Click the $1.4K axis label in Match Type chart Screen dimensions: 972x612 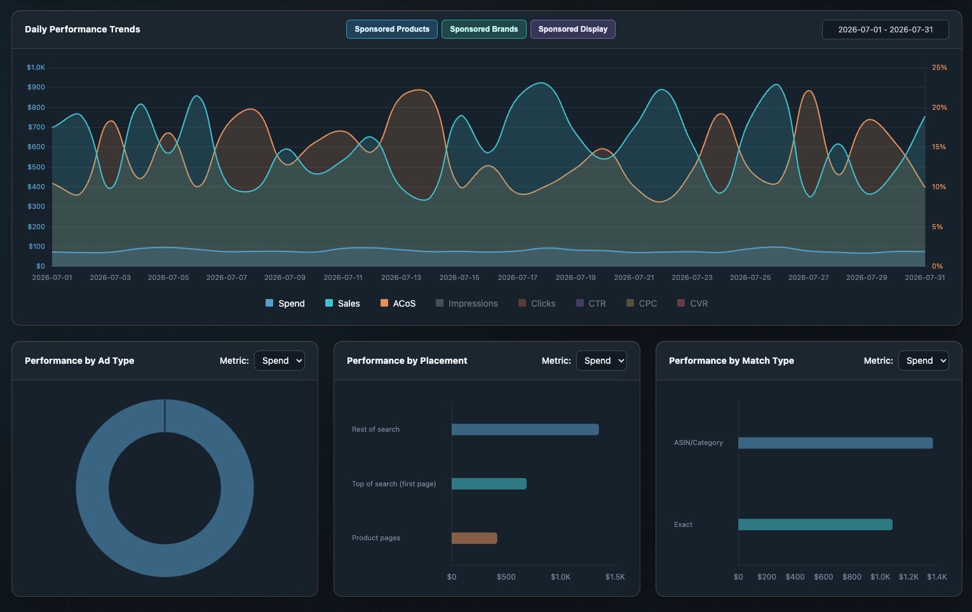(x=937, y=577)
